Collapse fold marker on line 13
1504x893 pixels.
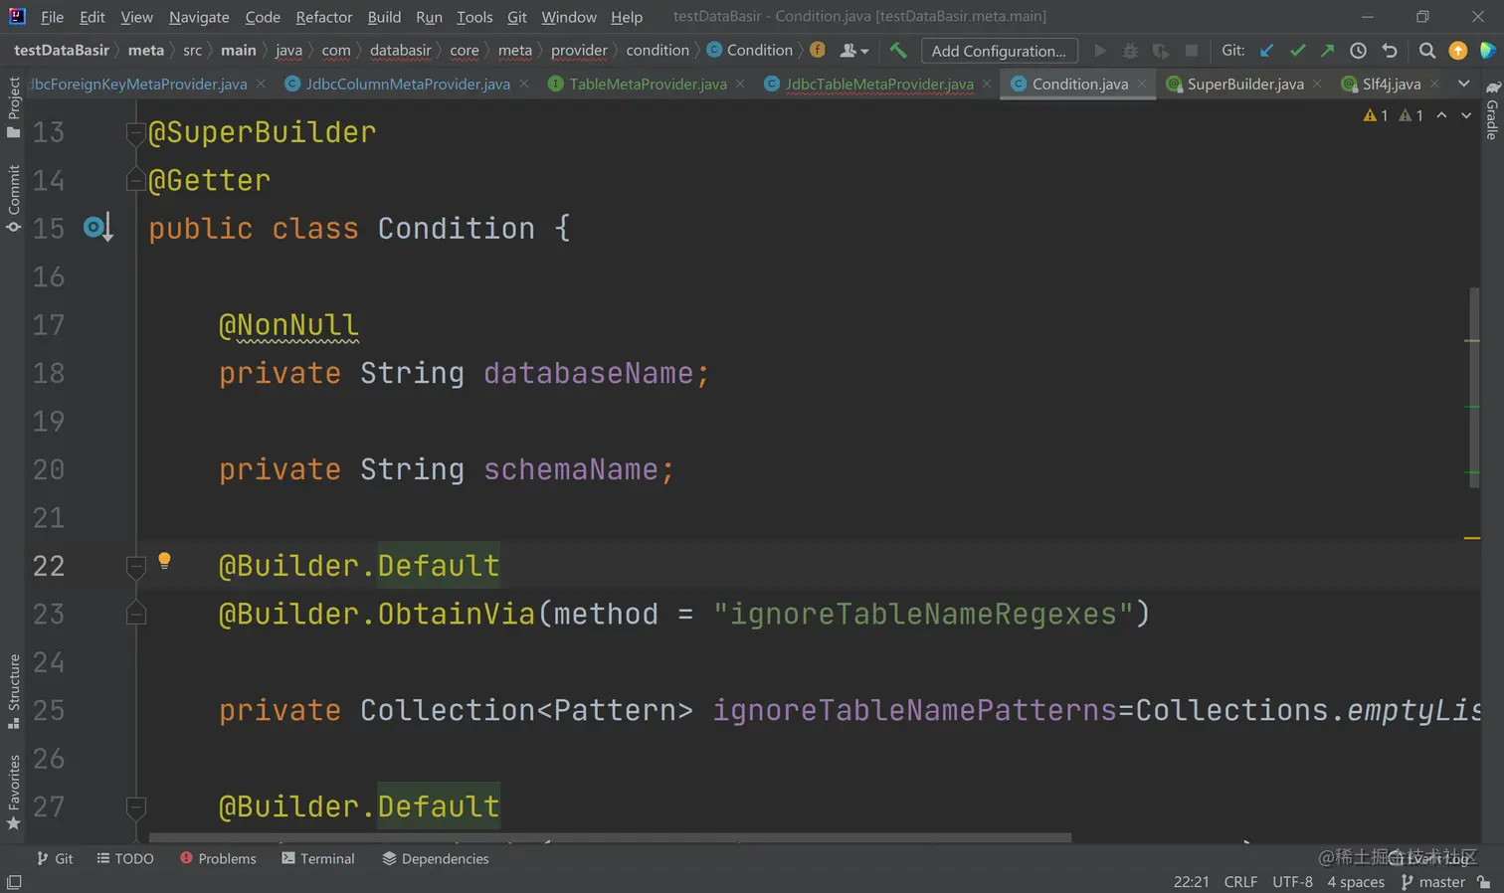136,132
